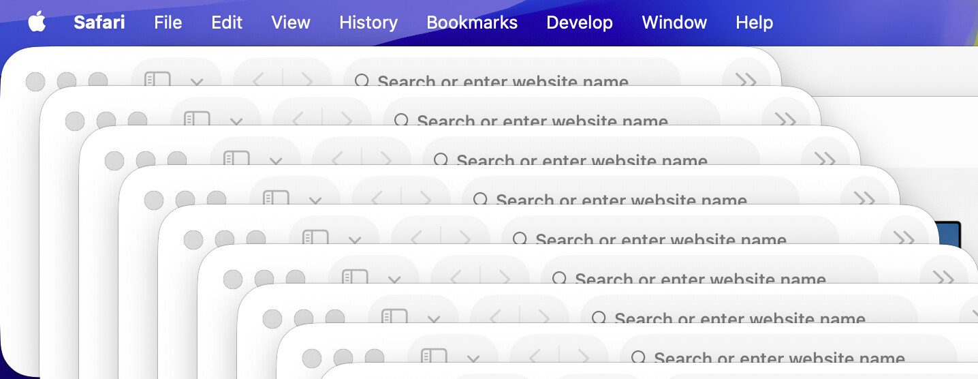Click address bar in seventh window from back

click(739, 318)
